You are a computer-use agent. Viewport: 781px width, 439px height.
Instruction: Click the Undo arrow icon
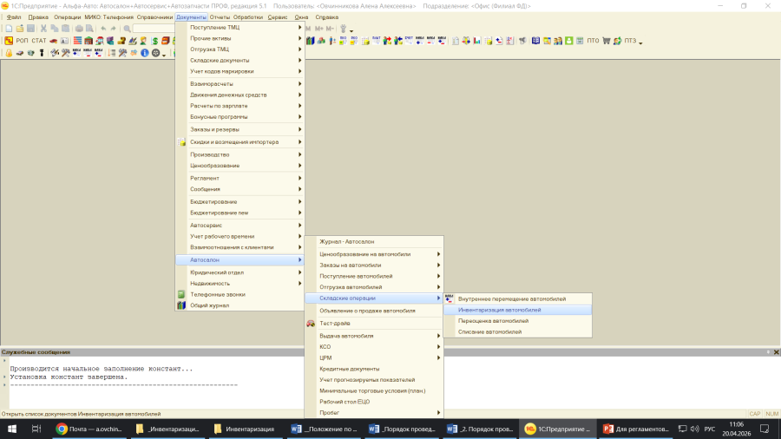pos(103,29)
